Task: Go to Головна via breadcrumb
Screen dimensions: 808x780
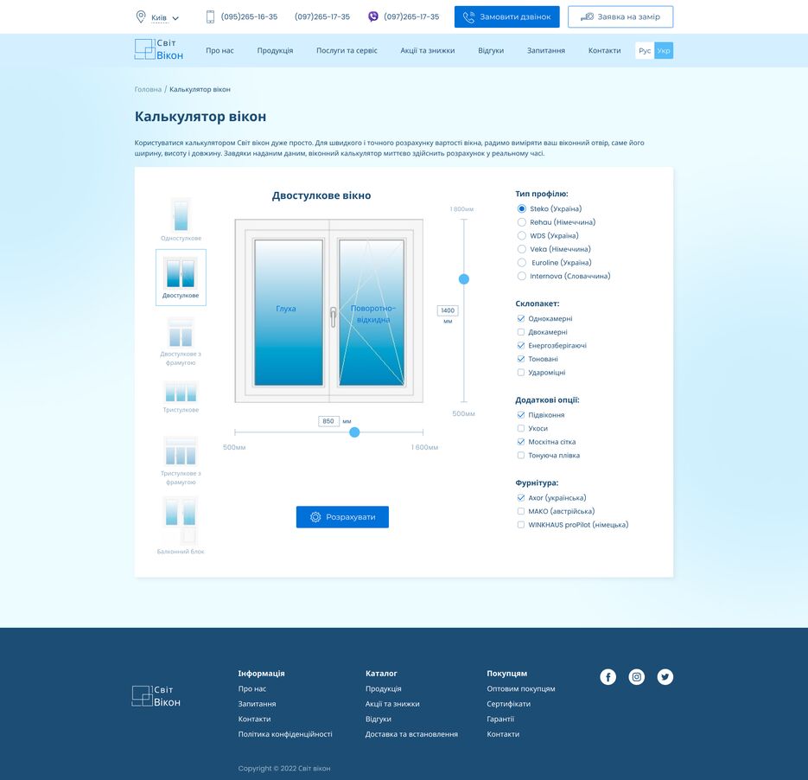Action: (148, 89)
